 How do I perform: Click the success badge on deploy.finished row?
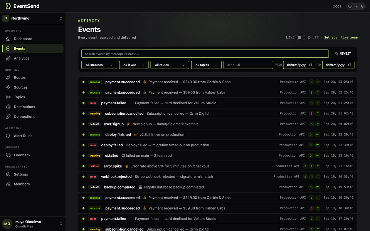[95, 135]
